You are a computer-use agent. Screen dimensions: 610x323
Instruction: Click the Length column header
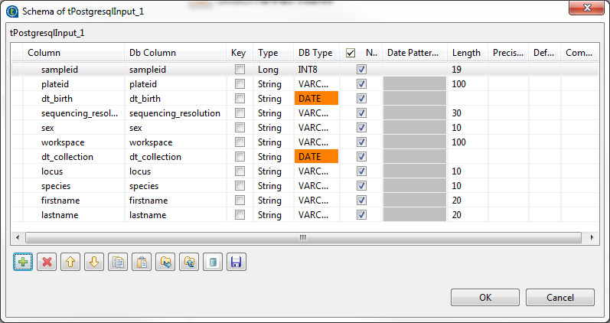(467, 53)
